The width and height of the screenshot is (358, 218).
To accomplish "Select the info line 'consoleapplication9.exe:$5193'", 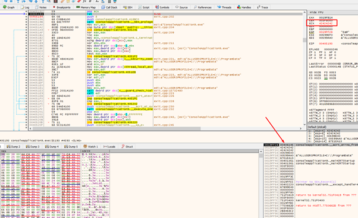I will (x=40, y=141).
